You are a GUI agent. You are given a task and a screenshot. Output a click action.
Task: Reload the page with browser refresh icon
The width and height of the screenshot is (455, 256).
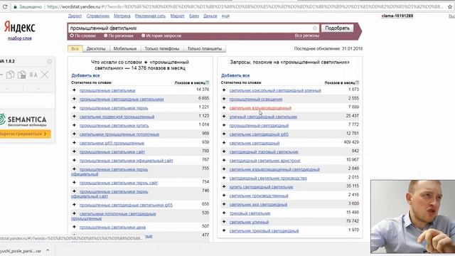coord(5,6)
